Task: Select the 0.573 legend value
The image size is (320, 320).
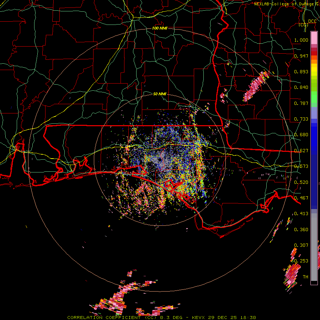Action: [x=301, y=166]
